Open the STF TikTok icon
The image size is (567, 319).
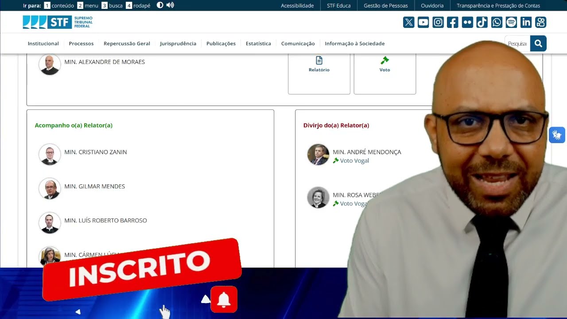[x=482, y=22]
